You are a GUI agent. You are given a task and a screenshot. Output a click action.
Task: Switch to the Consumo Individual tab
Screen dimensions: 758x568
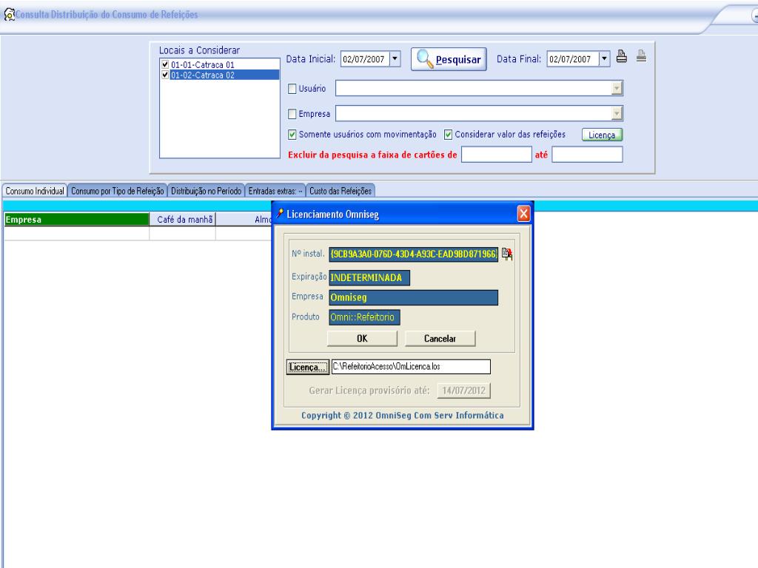coord(35,191)
